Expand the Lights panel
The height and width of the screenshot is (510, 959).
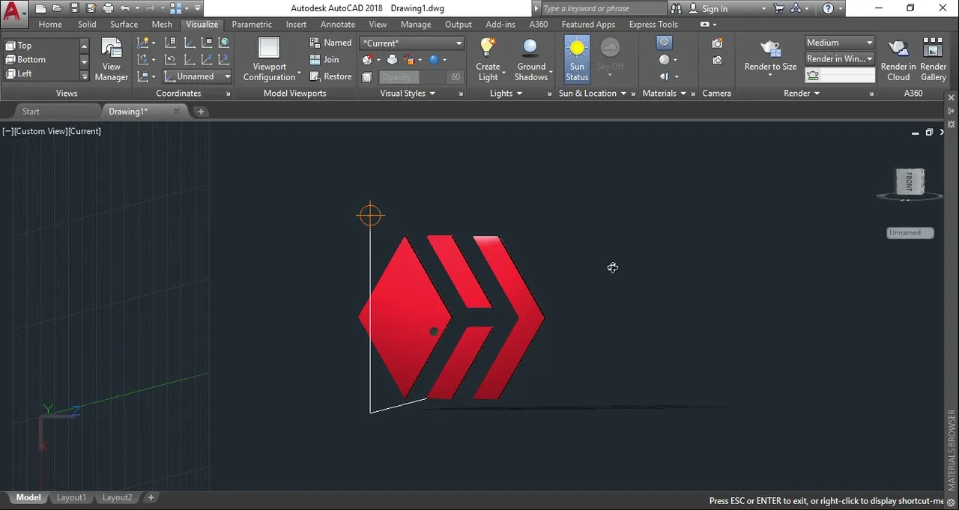506,94
